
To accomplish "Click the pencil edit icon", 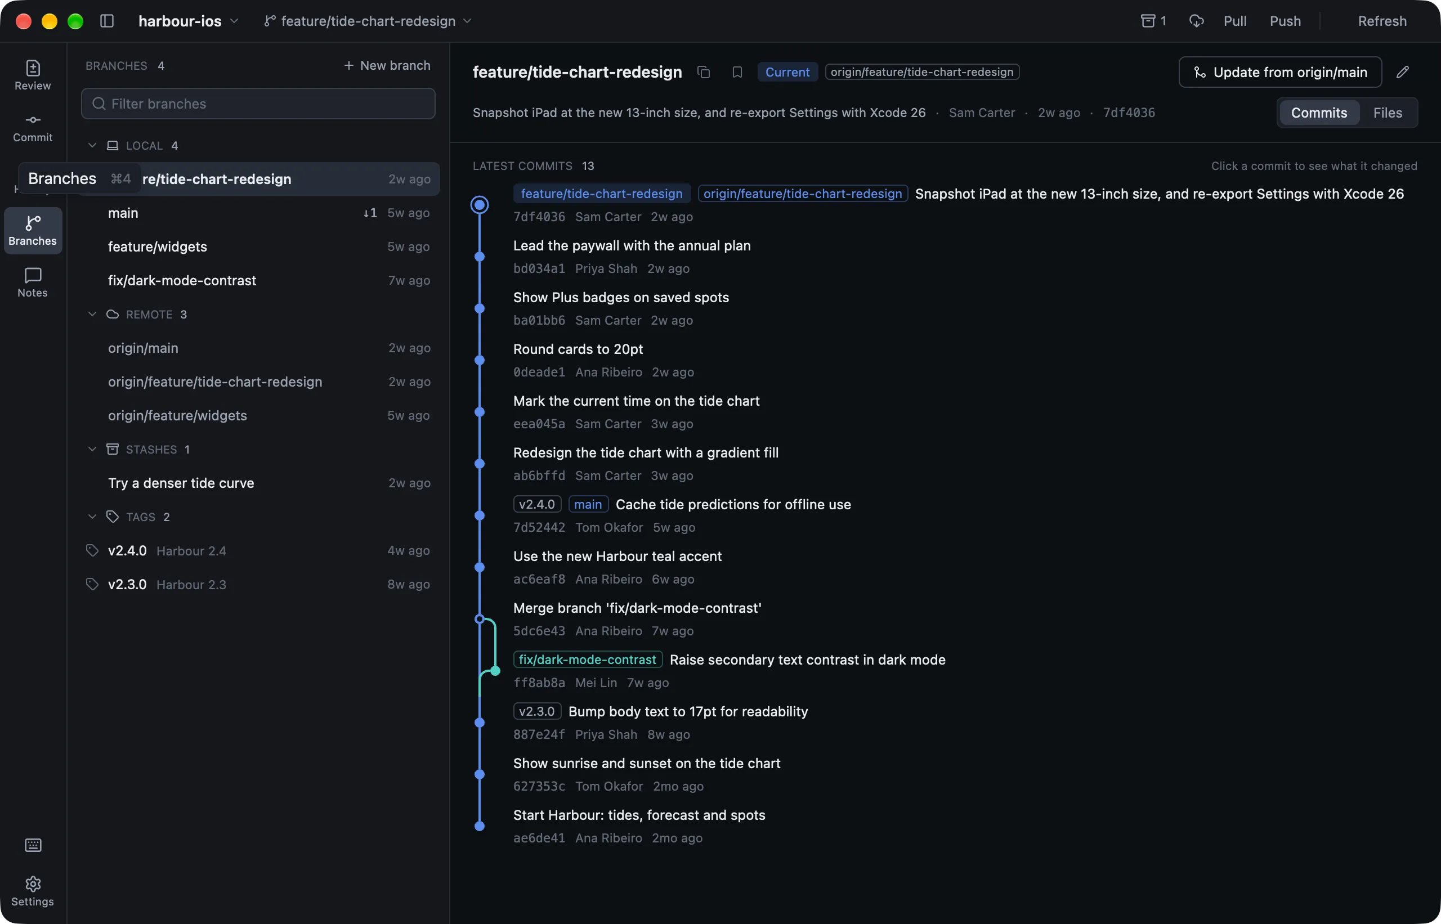I will [x=1403, y=72].
